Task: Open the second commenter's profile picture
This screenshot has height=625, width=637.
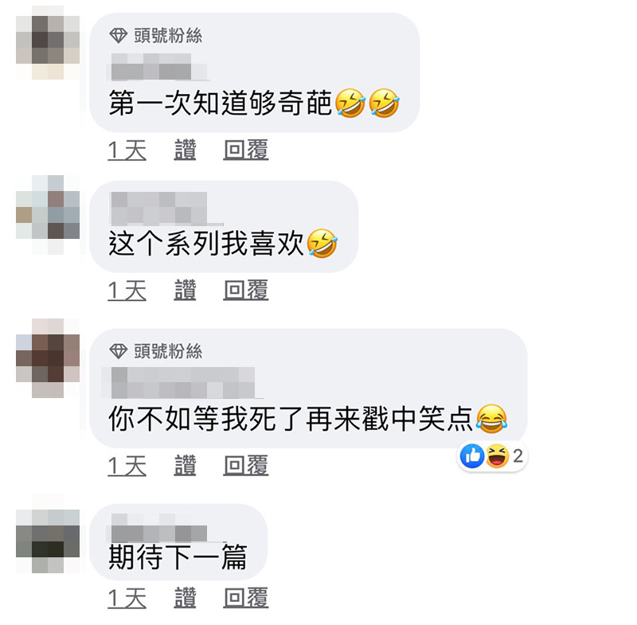Action: point(48,215)
